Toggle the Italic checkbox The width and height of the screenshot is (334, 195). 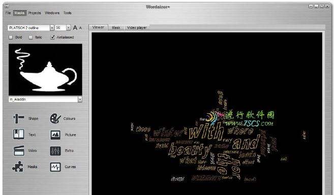[x=31, y=37]
